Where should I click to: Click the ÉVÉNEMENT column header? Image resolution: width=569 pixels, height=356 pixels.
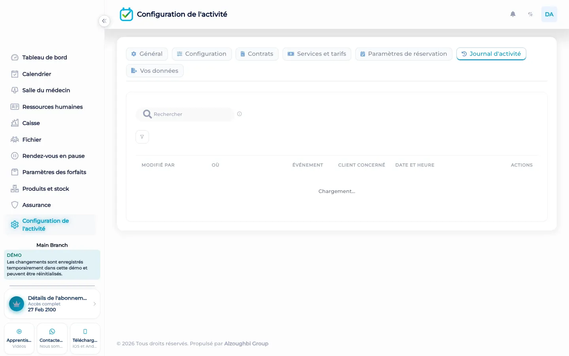pos(308,165)
